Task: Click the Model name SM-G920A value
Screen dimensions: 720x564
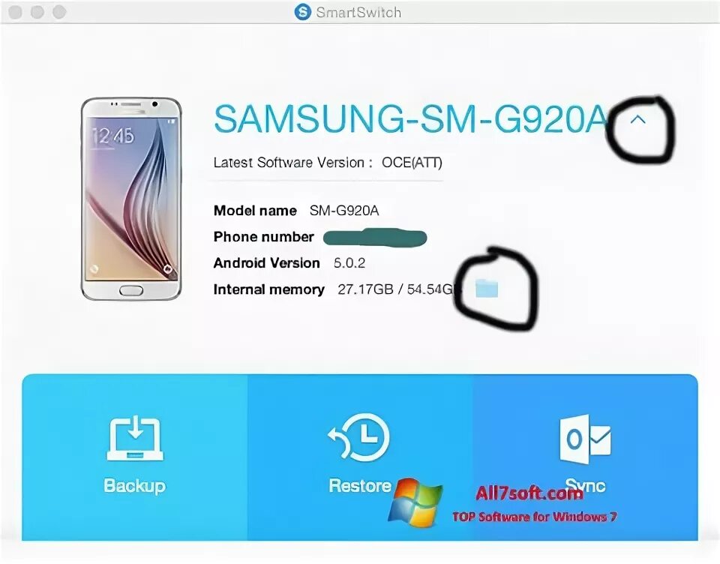Action: click(344, 210)
